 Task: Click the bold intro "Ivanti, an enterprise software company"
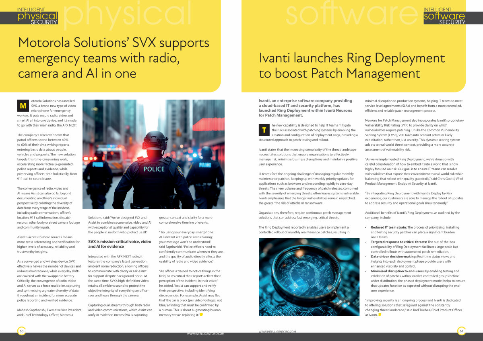[305, 108]
